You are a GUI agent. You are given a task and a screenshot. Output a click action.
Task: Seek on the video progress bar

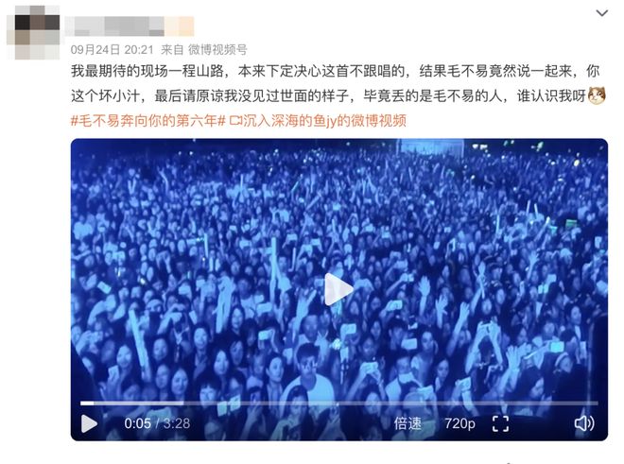[339, 404]
